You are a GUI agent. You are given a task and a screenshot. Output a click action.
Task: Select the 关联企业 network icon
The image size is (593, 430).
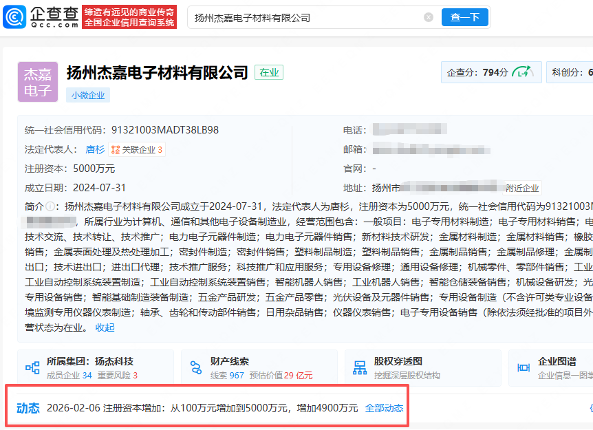point(116,150)
